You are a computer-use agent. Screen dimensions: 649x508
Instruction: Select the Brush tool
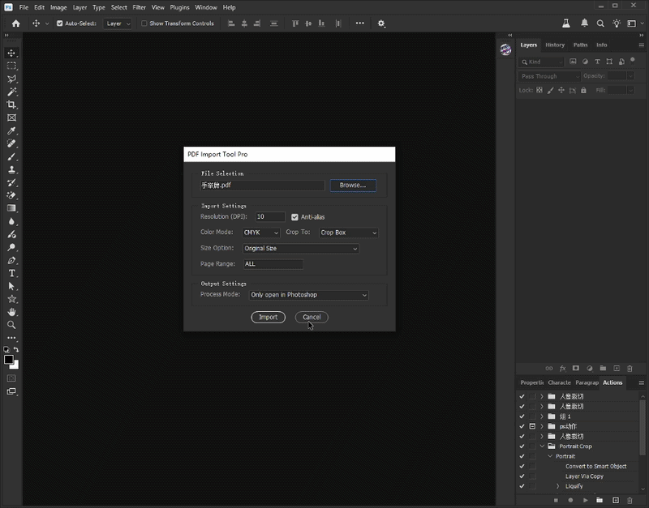pyautogui.click(x=11, y=156)
